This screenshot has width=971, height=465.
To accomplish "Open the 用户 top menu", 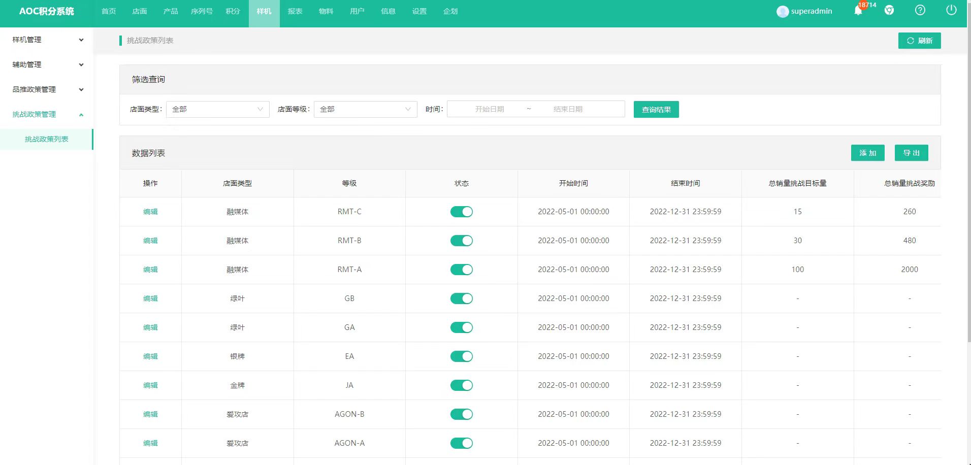I will (x=357, y=11).
